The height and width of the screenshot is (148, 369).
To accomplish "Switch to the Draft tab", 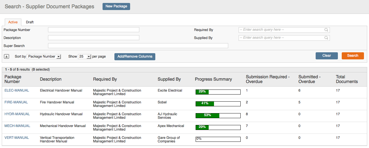I will point(30,22).
